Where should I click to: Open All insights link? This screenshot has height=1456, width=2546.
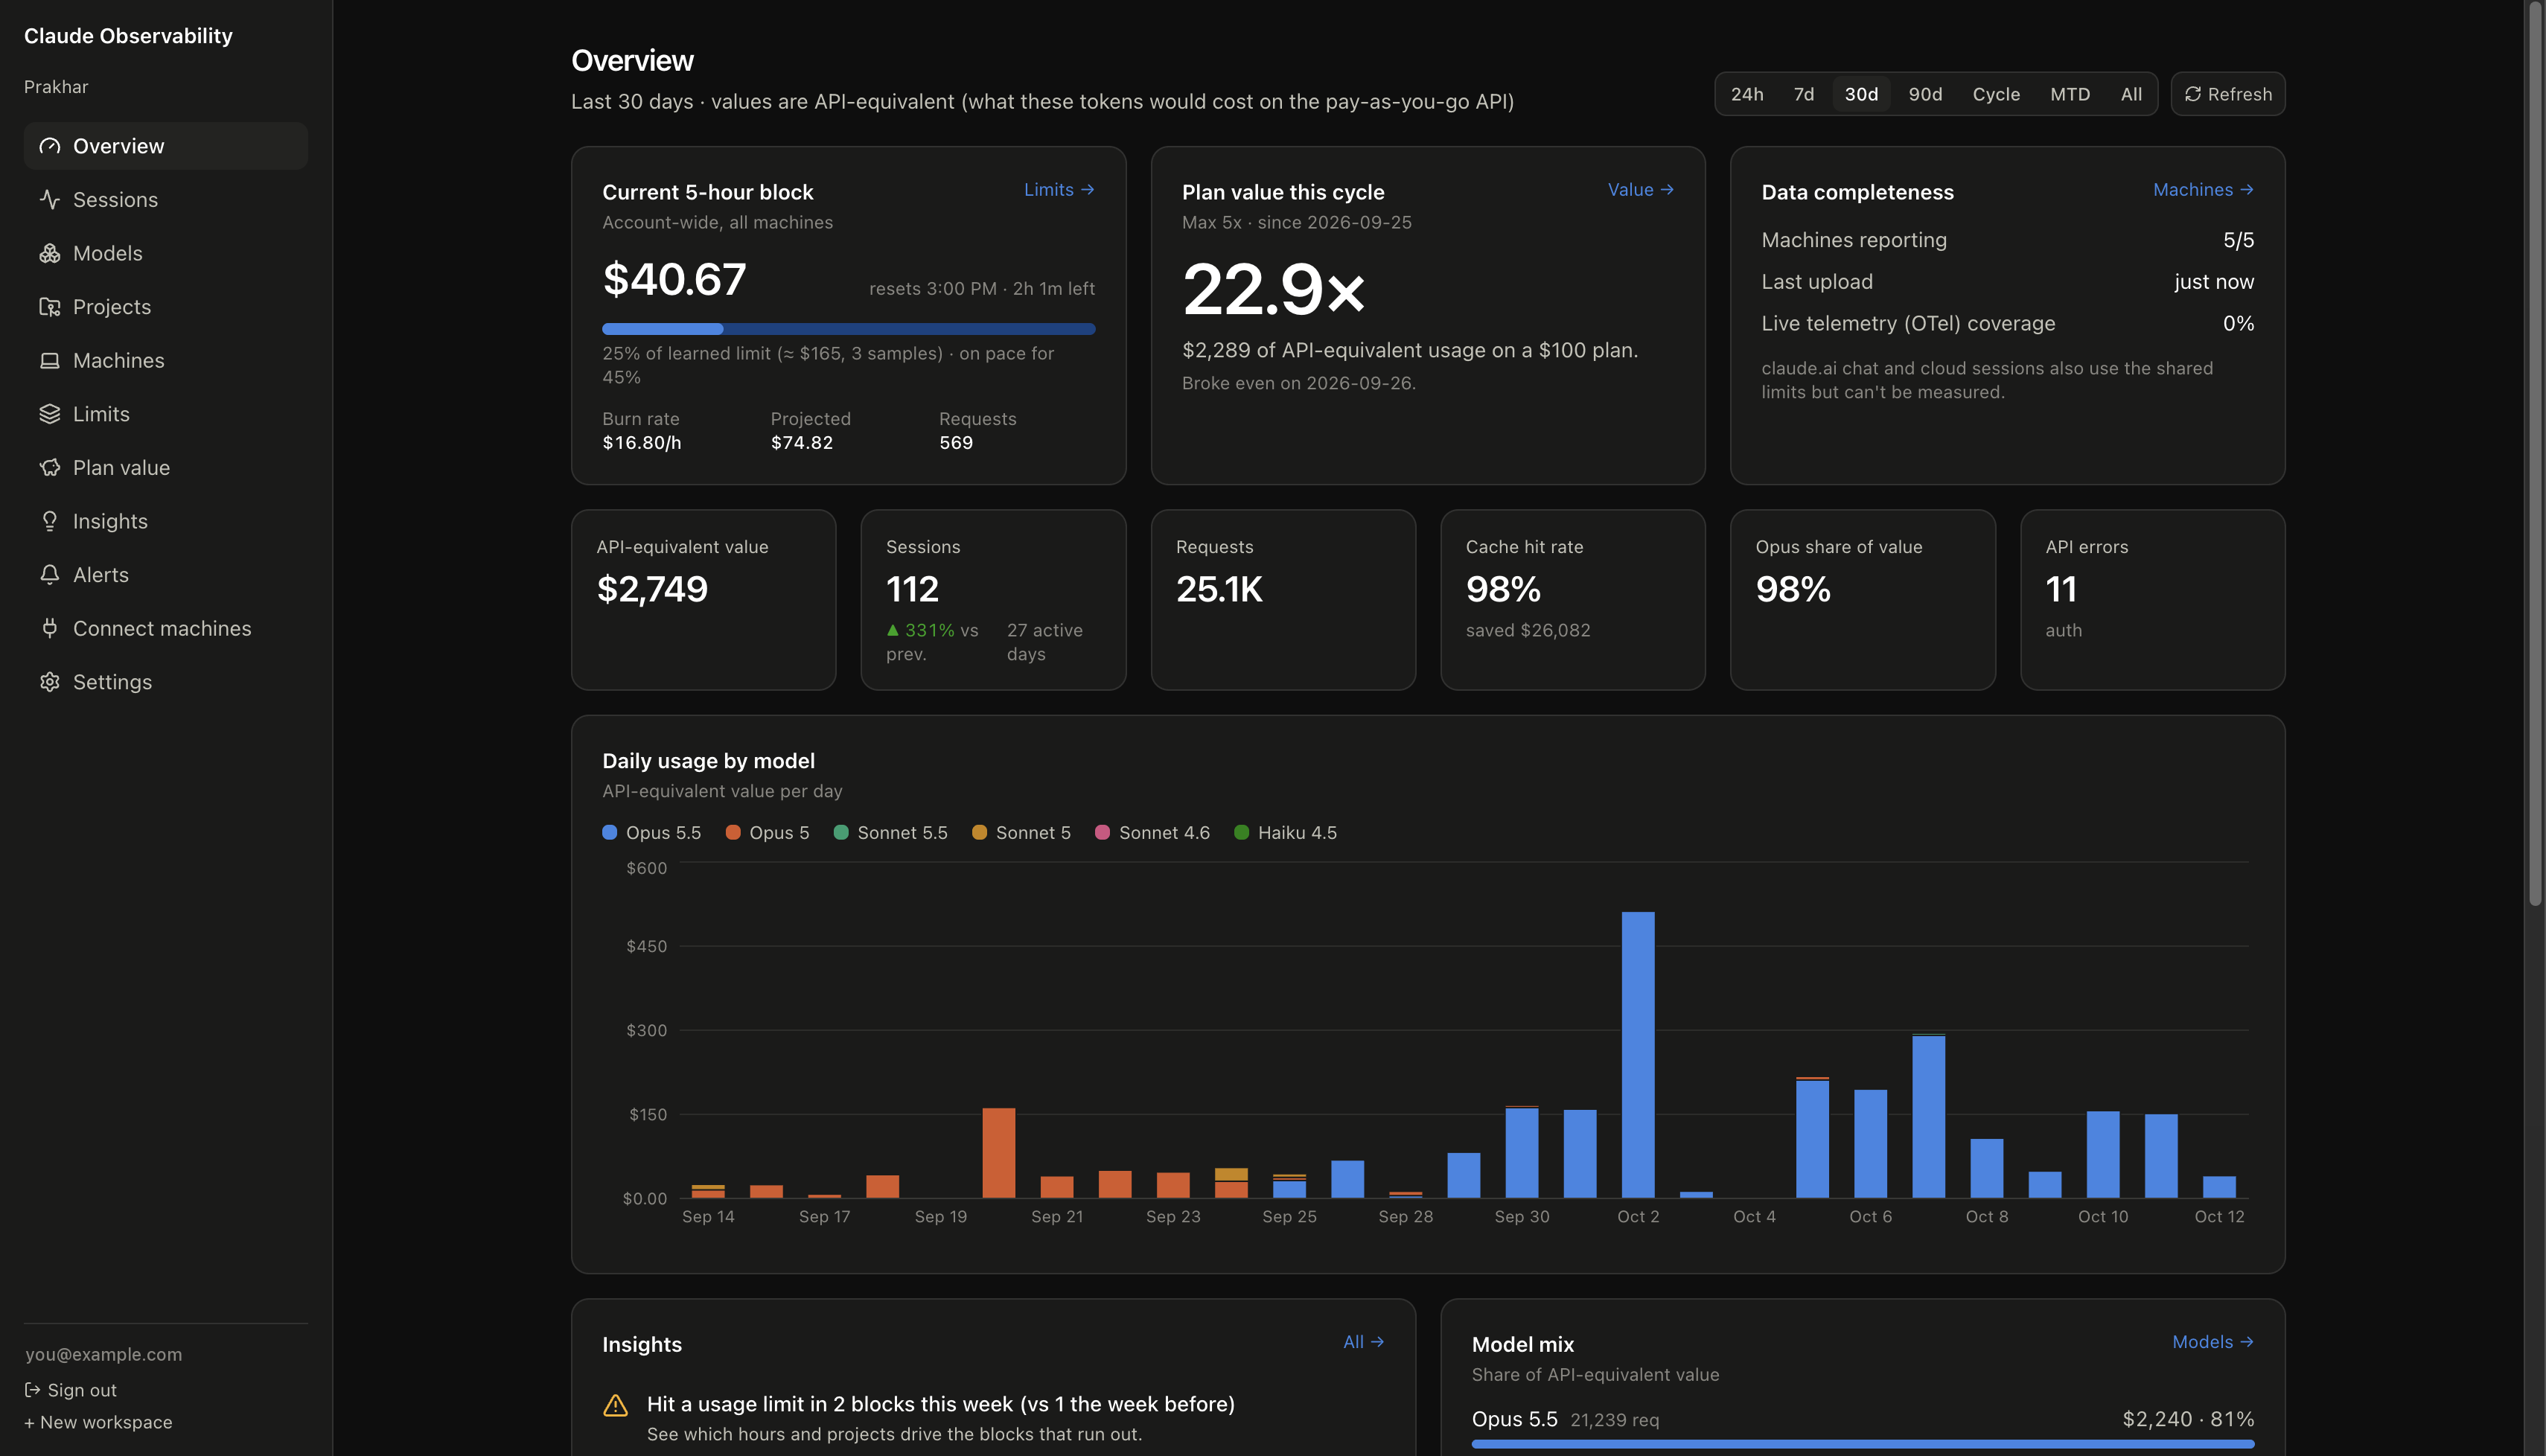[1363, 1342]
